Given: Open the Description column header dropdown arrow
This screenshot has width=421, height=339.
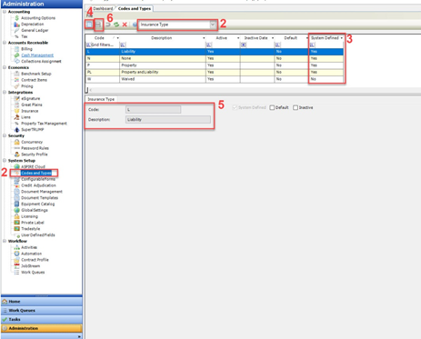Looking at the screenshot, I should click(x=204, y=38).
